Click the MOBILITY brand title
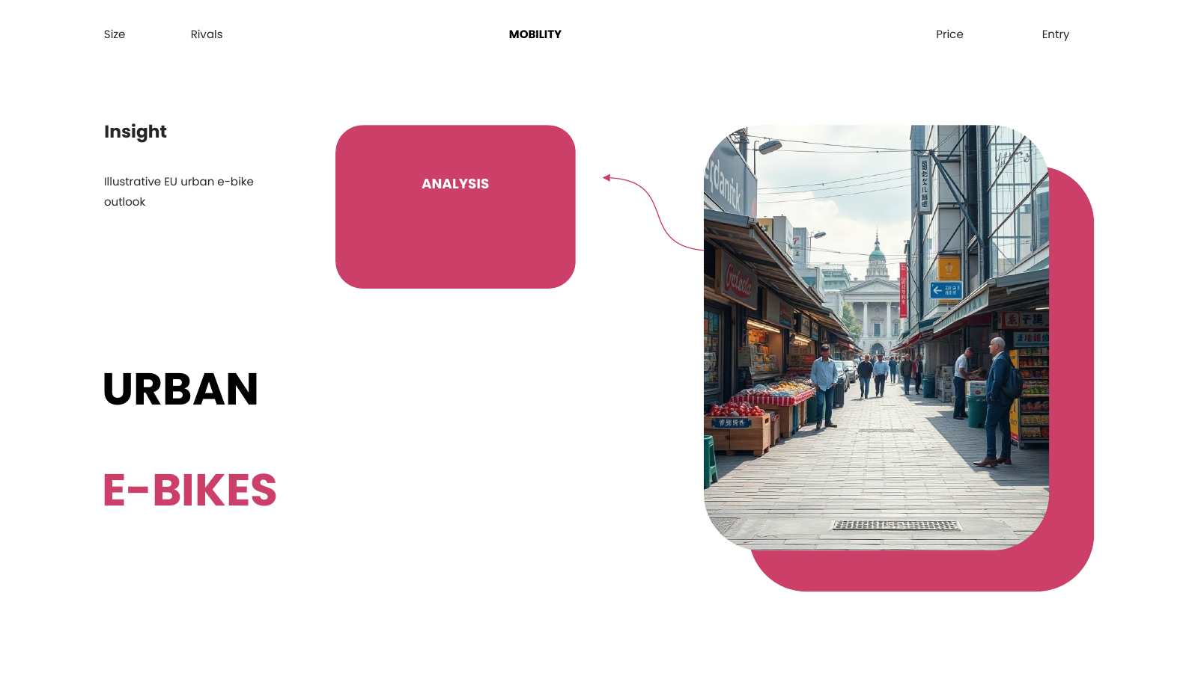This screenshot has height=673, width=1198. coord(535,34)
